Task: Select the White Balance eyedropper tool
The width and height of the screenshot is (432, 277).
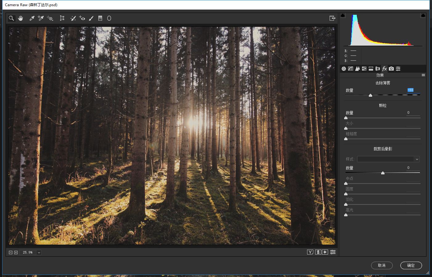Action: coord(32,18)
